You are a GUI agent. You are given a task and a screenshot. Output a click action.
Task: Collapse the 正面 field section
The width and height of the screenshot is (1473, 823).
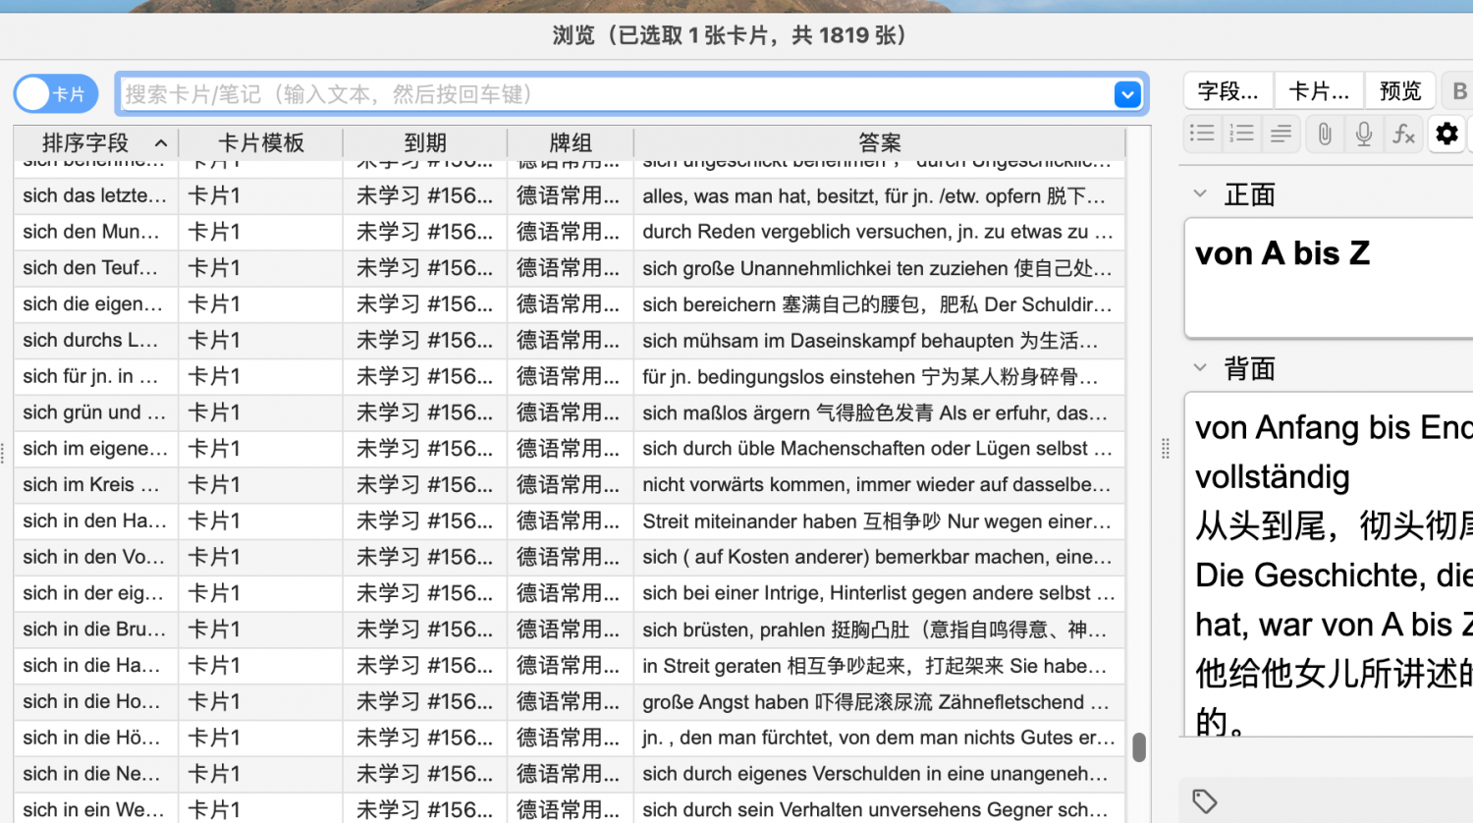coord(1200,194)
